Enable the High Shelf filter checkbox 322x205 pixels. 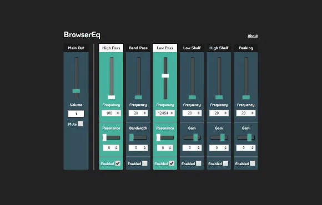click(x=225, y=163)
